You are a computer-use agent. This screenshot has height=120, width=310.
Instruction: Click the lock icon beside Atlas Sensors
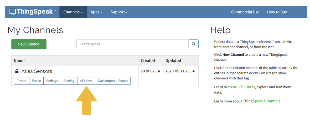pyautogui.click(x=17, y=71)
